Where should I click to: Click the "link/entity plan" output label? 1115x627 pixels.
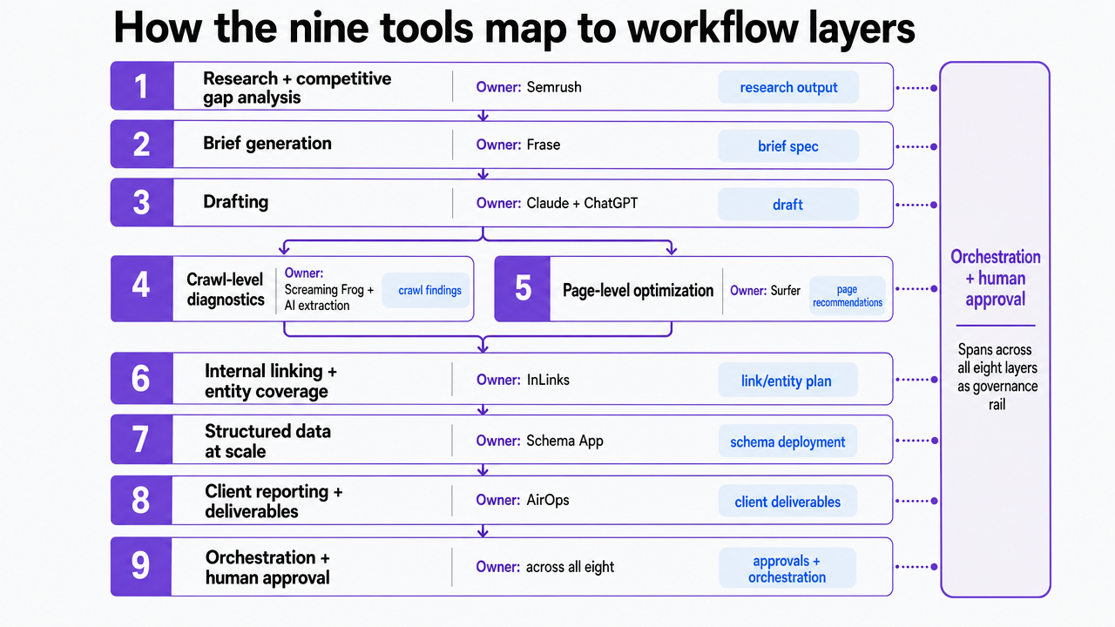pyautogui.click(x=787, y=381)
